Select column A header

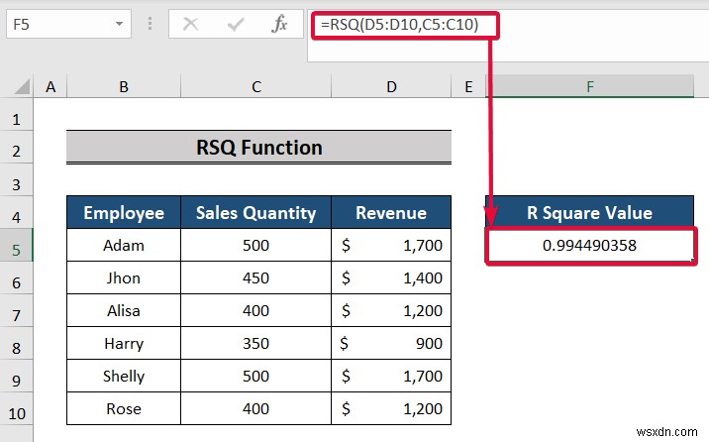pos(51,86)
